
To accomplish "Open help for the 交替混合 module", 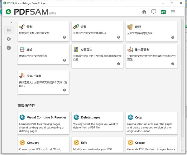I will click(118, 64).
